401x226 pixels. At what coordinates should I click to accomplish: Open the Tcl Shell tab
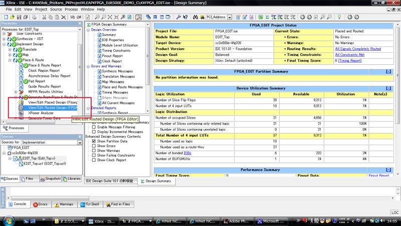[x=90, y=204]
